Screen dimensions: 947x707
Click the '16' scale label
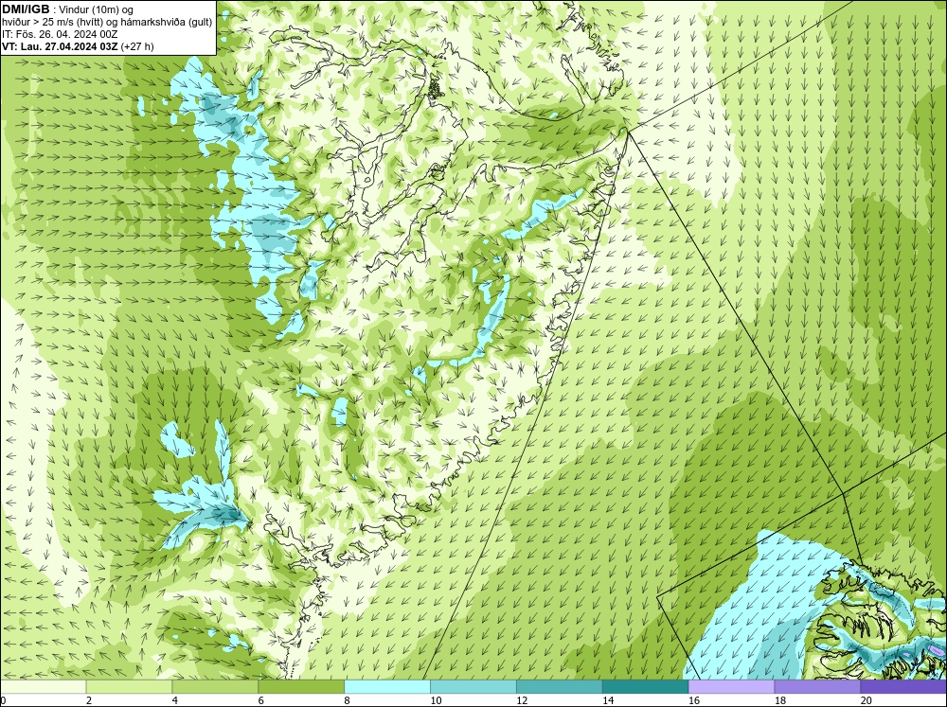click(694, 700)
